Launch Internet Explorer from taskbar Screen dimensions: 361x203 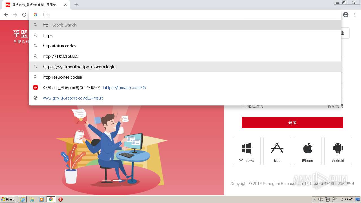tap(22, 199)
